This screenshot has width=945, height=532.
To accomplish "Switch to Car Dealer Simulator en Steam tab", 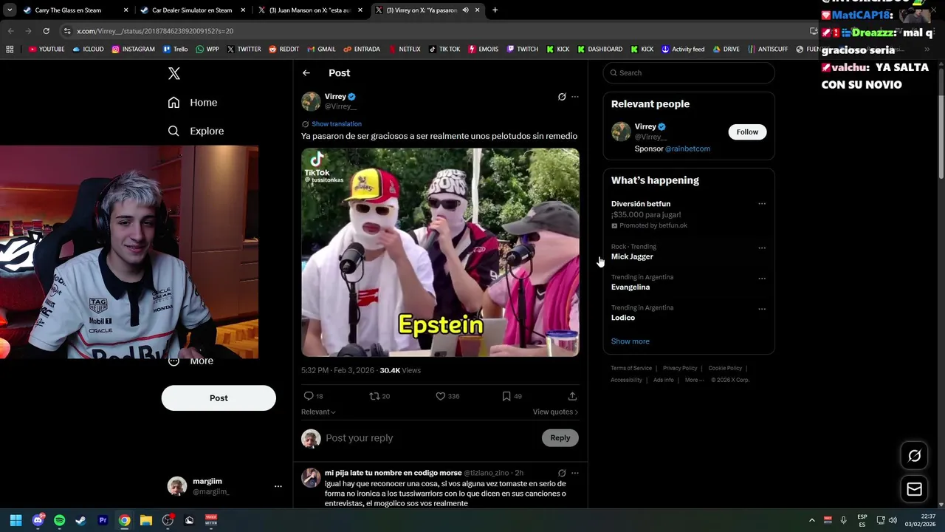I will 192,10.
